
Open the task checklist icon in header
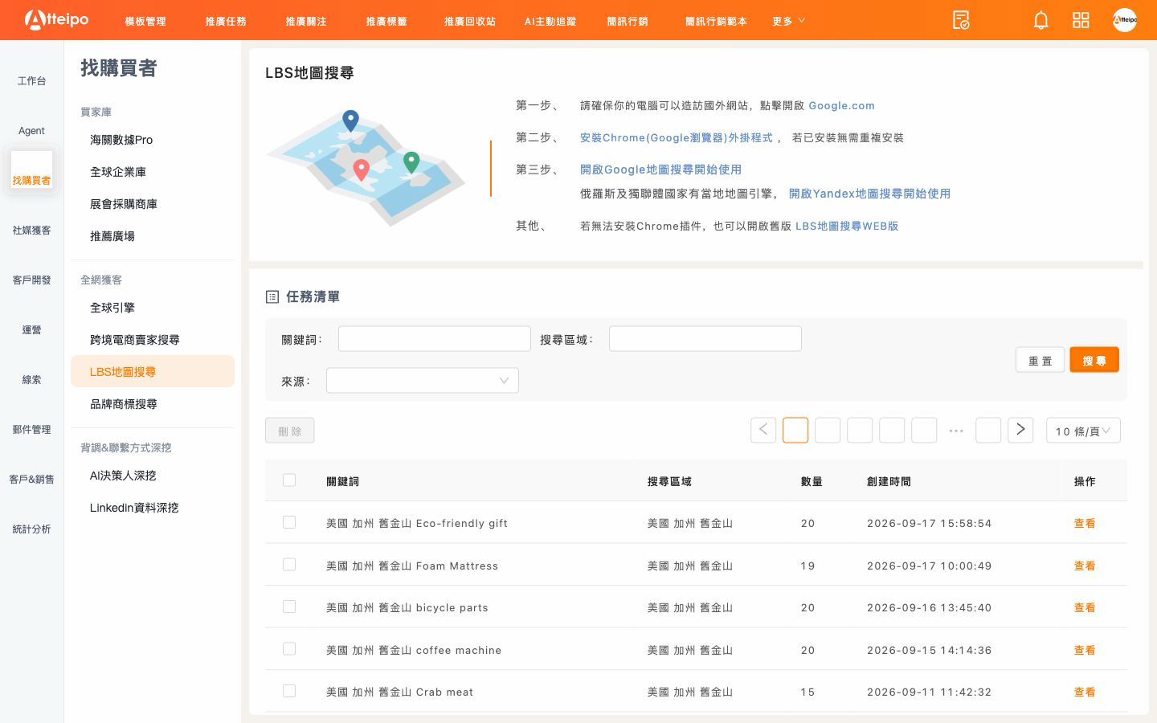tap(961, 20)
